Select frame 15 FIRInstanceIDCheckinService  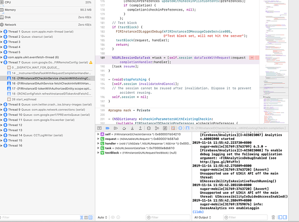tap(47, 78)
